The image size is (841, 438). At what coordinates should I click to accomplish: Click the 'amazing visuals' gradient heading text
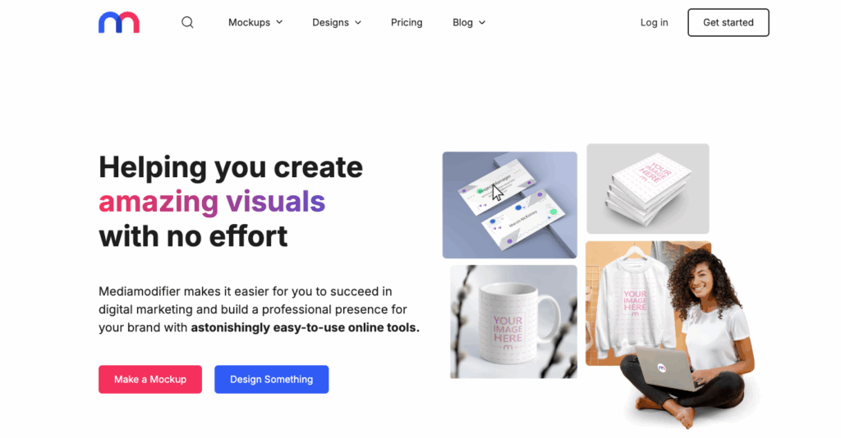click(212, 201)
